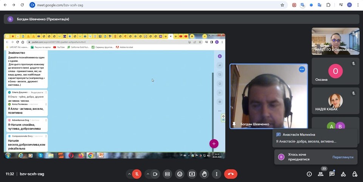
Task: Show the participants list icon
Action: point(321,174)
